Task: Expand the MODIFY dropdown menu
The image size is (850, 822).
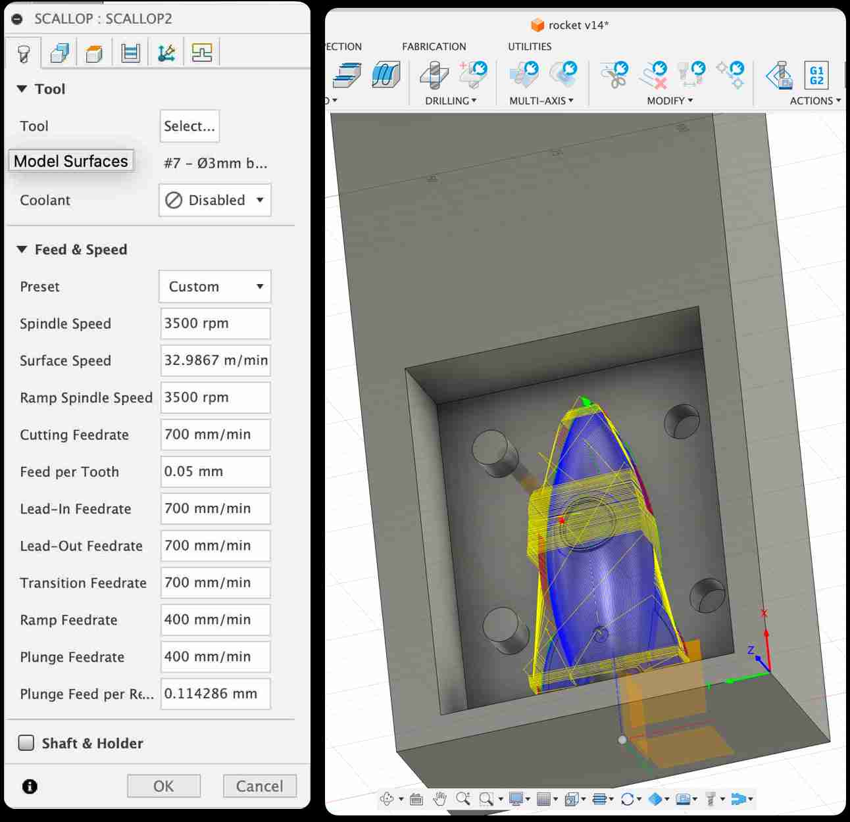Action: (x=670, y=101)
